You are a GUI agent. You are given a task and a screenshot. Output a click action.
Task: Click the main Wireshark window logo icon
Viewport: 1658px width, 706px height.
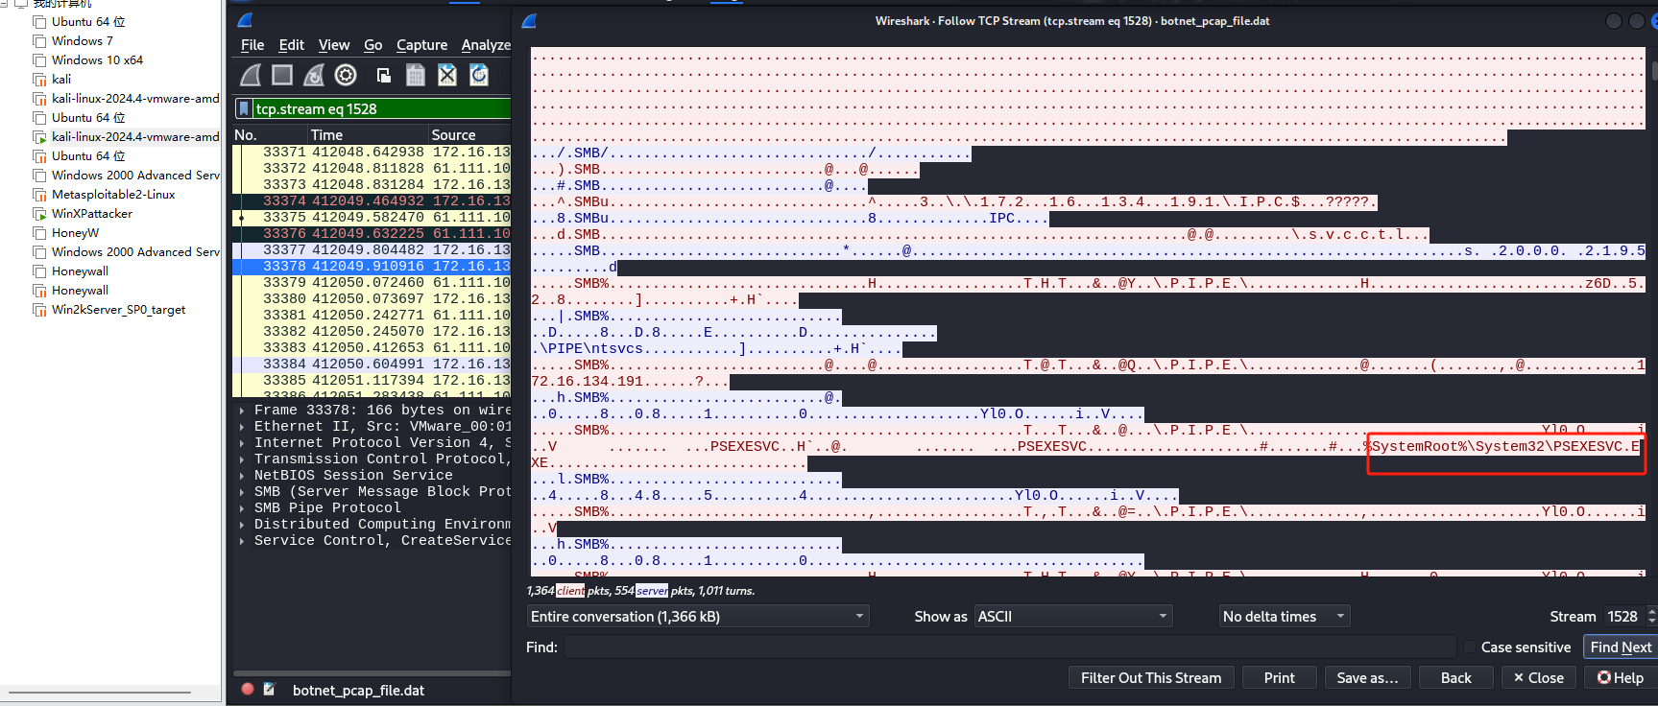tap(245, 20)
